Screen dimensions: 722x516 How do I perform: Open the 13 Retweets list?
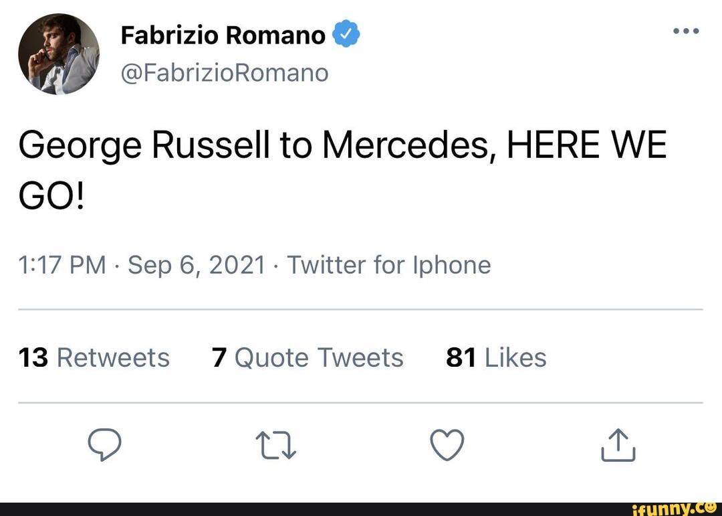[94, 357]
